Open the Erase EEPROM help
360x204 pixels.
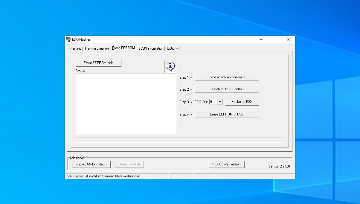pyautogui.click(x=98, y=63)
